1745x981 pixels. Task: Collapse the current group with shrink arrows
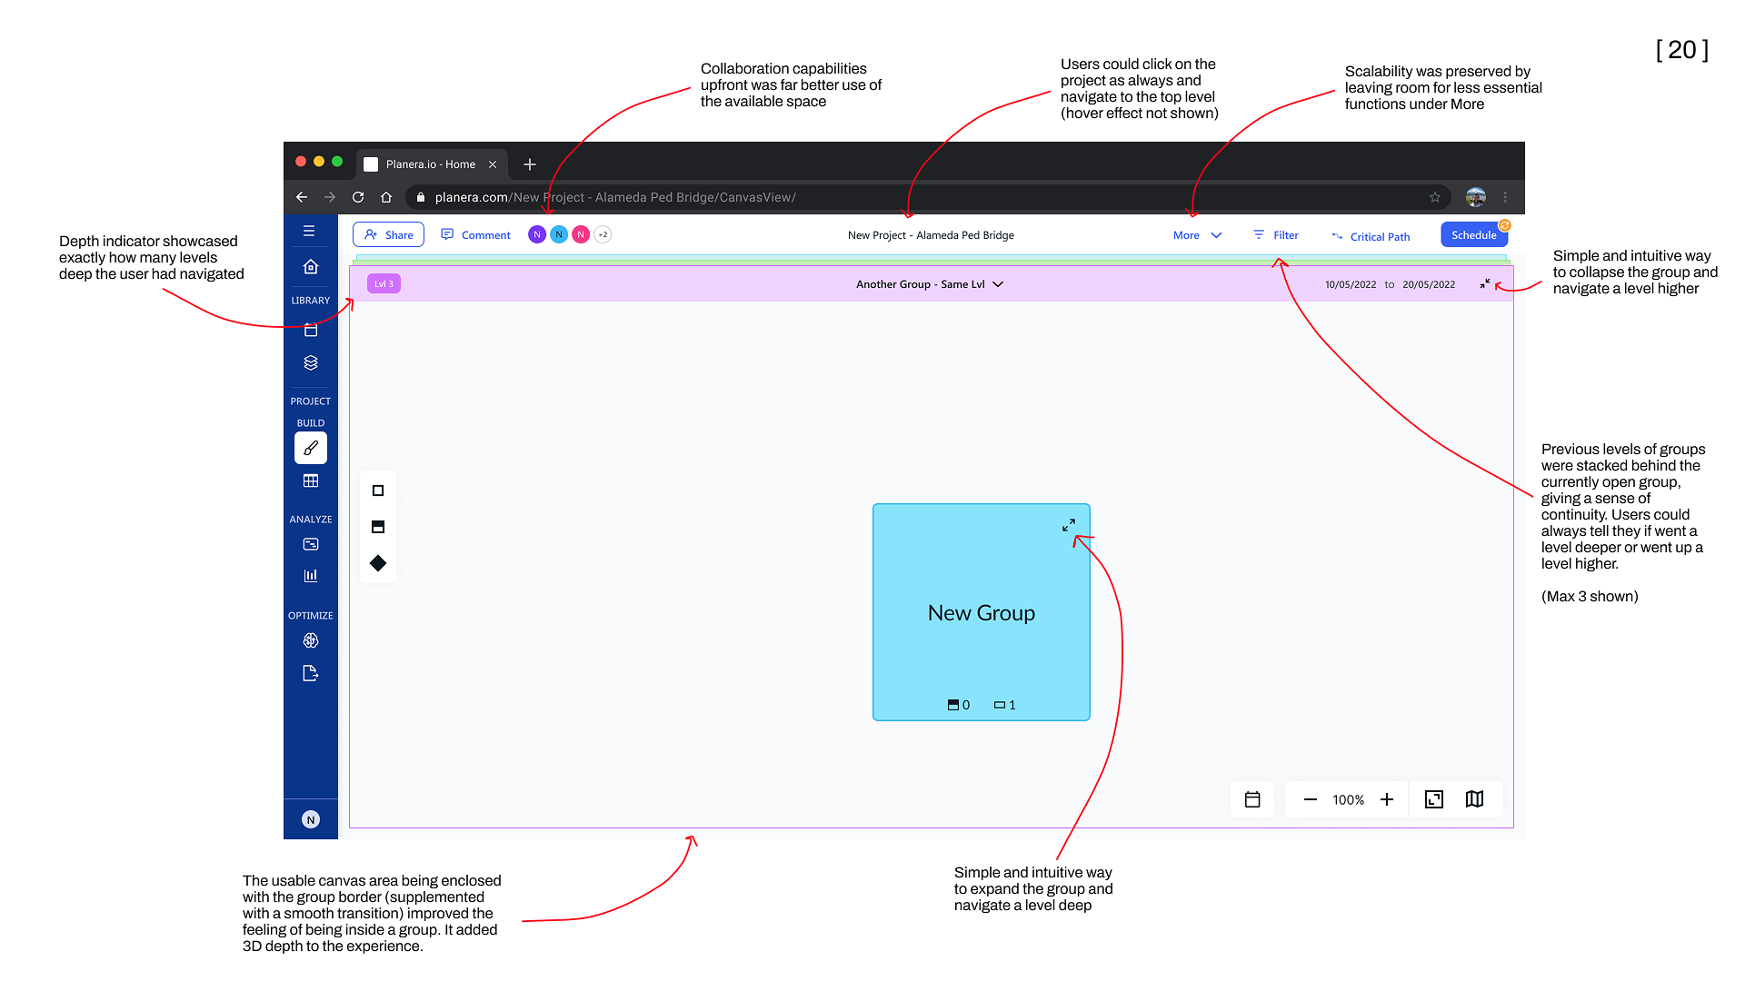pyautogui.click(x=1485, y=284)
